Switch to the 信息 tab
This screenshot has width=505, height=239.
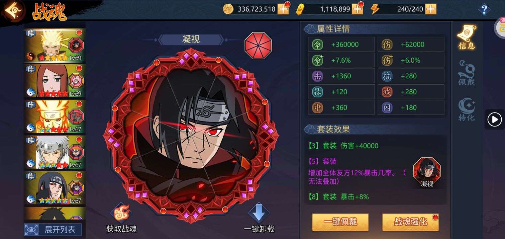[467, 37]
